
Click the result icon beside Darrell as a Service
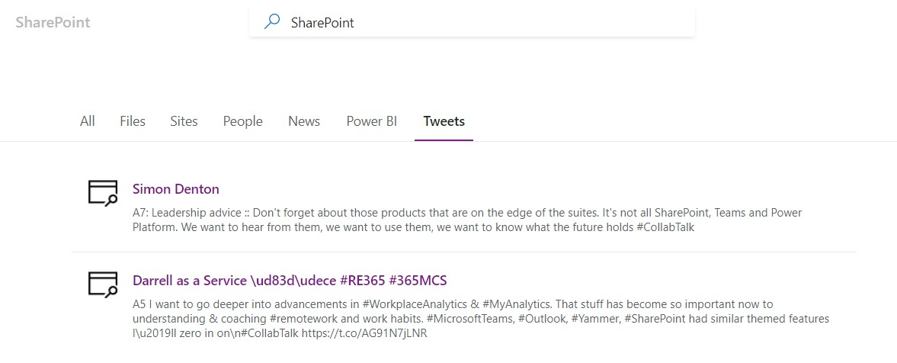[102, 284]
